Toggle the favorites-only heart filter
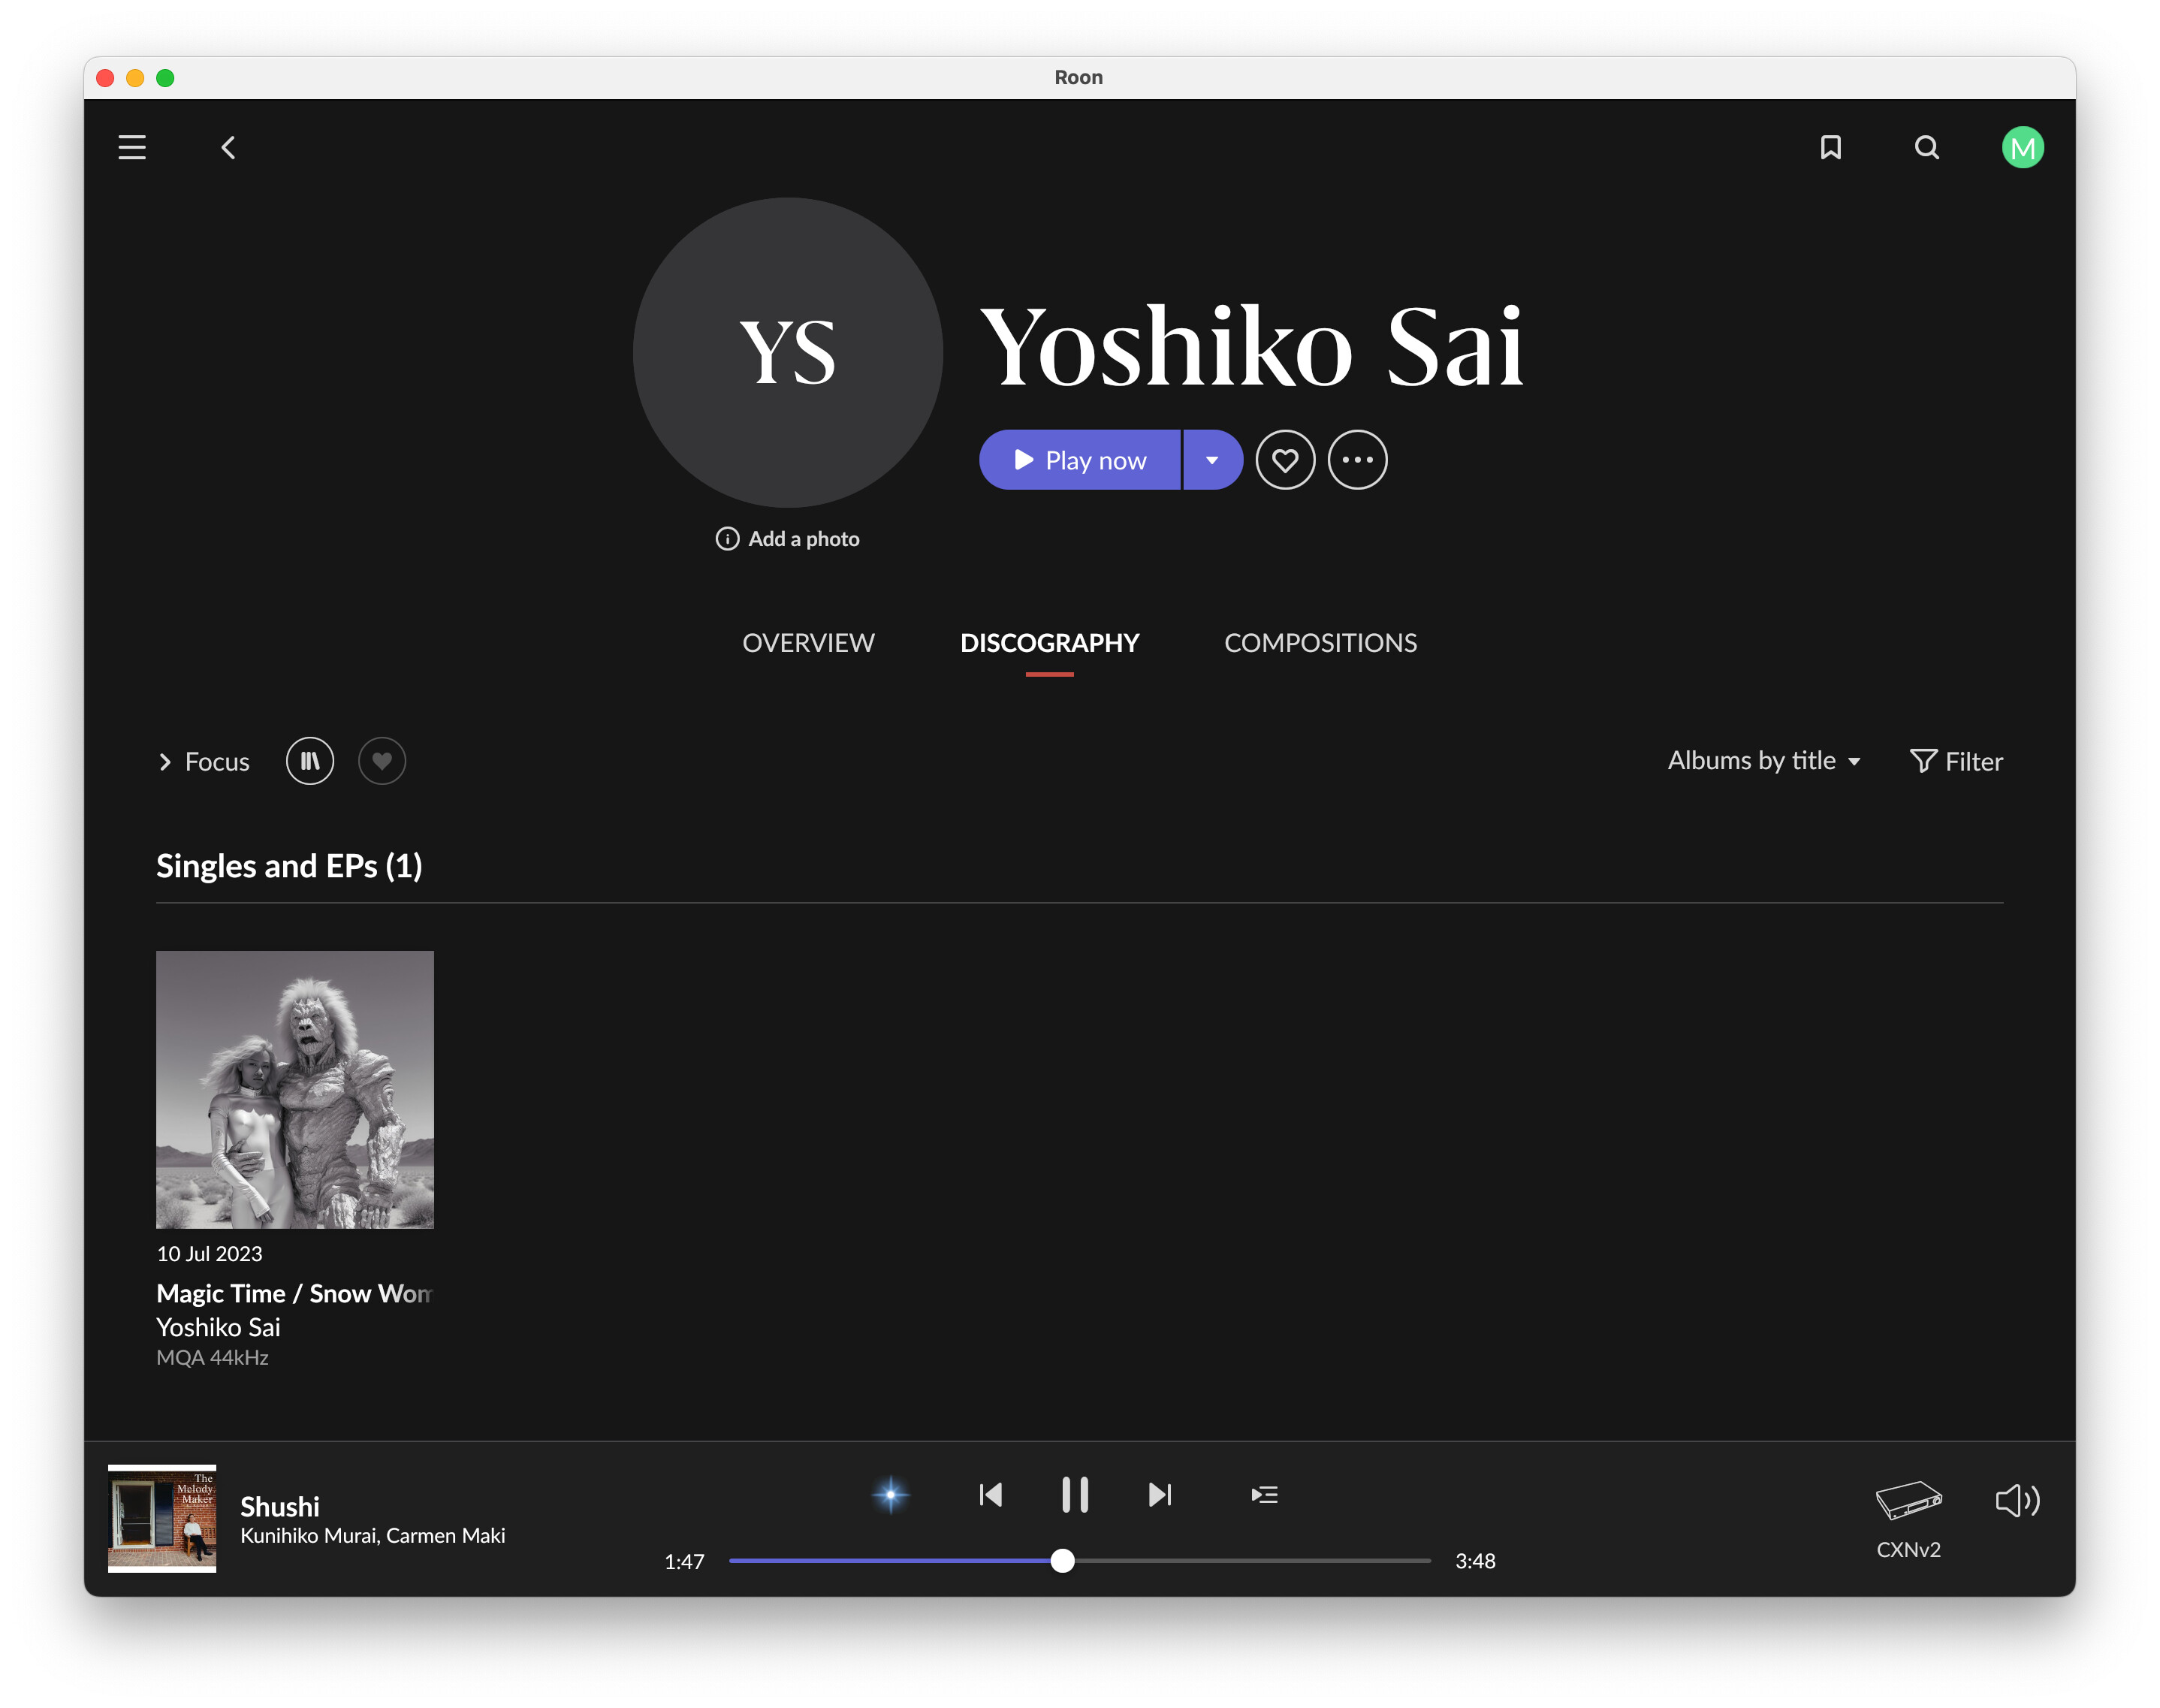 382,761
